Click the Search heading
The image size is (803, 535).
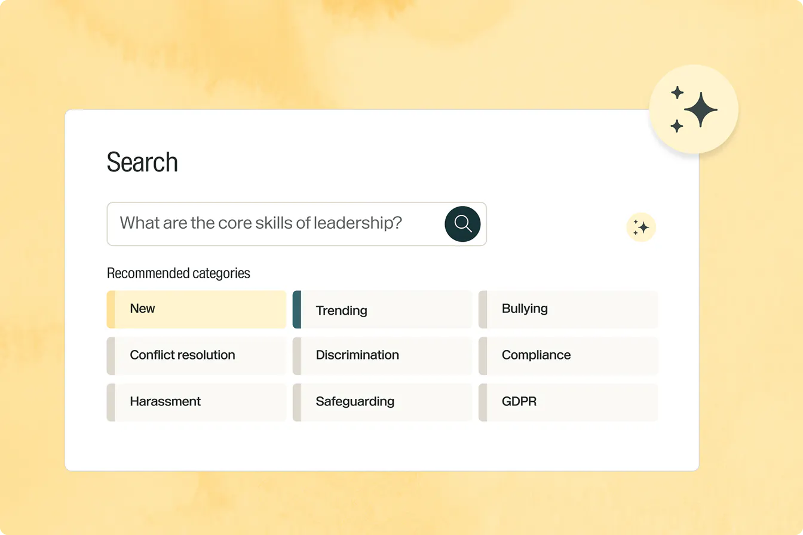click(x=142, y=162)
